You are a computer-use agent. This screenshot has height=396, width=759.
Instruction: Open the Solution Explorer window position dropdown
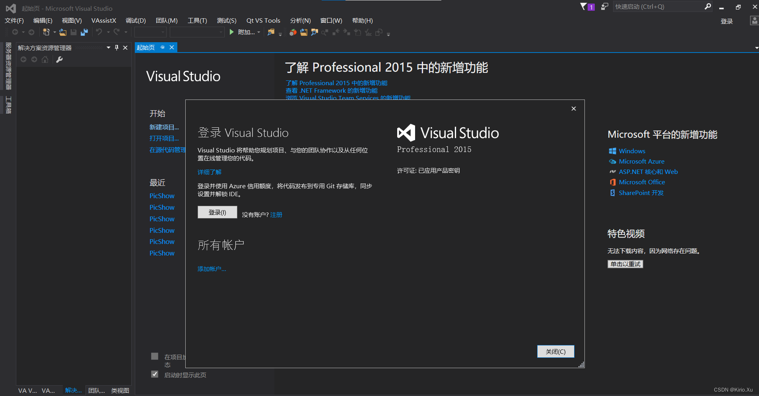(109, 47)
